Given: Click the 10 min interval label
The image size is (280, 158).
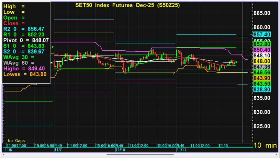Looking at the screenshot, I should coord(265,146).
